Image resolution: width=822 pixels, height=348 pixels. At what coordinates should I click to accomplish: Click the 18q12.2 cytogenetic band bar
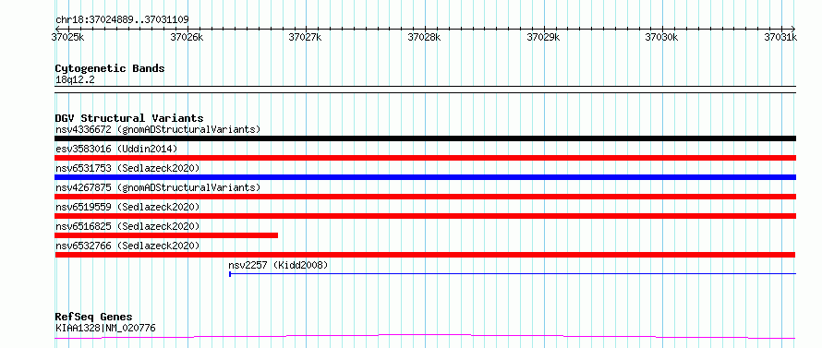point(425,90)
